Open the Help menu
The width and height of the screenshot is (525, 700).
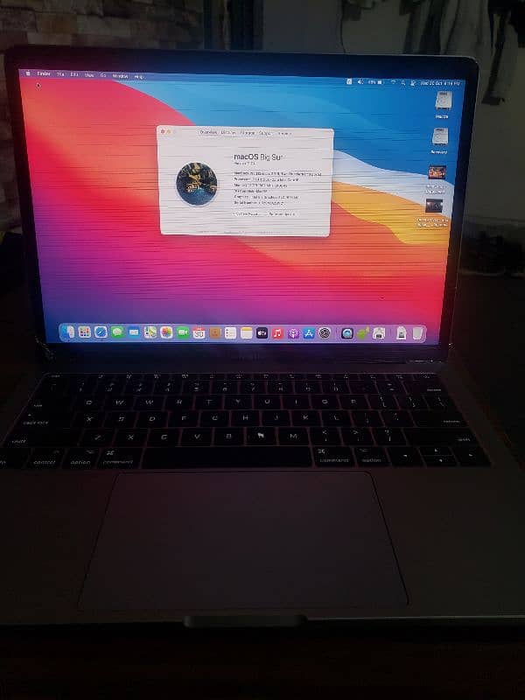point(139,77)
